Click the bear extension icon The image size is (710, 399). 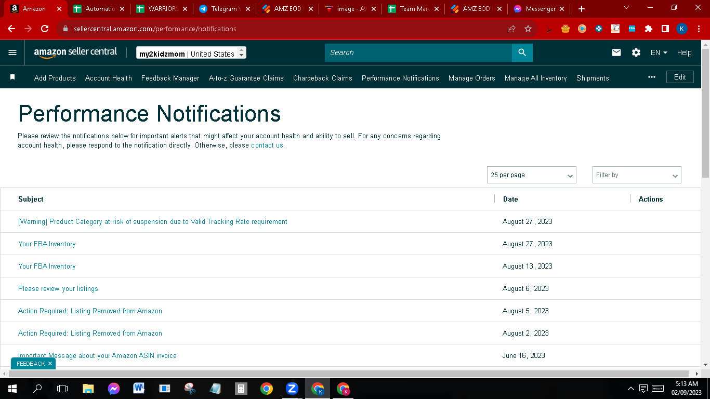(x=566, y=29)
